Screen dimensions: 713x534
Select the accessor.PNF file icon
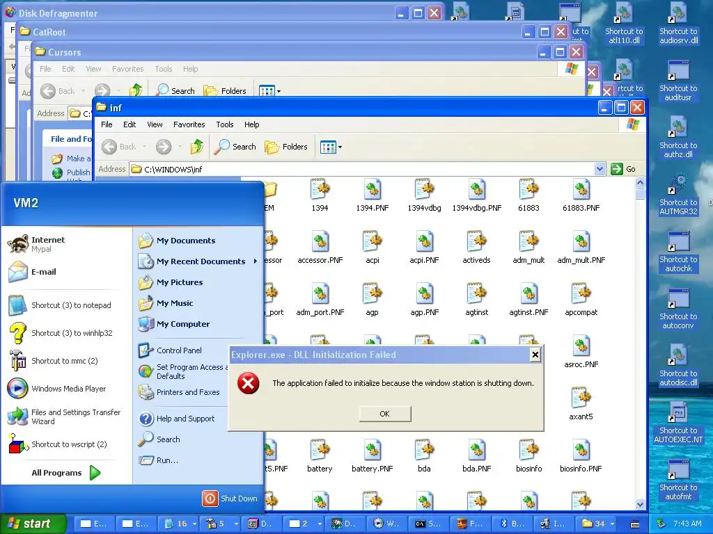[320, 241]
